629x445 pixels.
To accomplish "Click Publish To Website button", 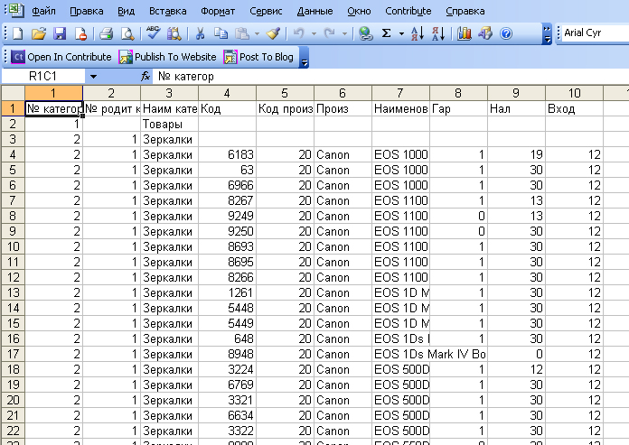I will pyautogui.click(x=168, y=57).
